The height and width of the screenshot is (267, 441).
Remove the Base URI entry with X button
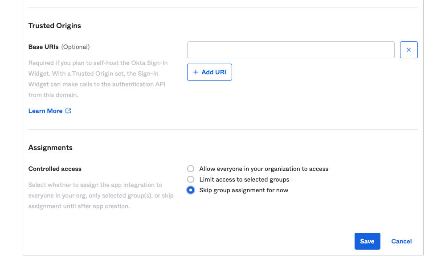point(408,50)
